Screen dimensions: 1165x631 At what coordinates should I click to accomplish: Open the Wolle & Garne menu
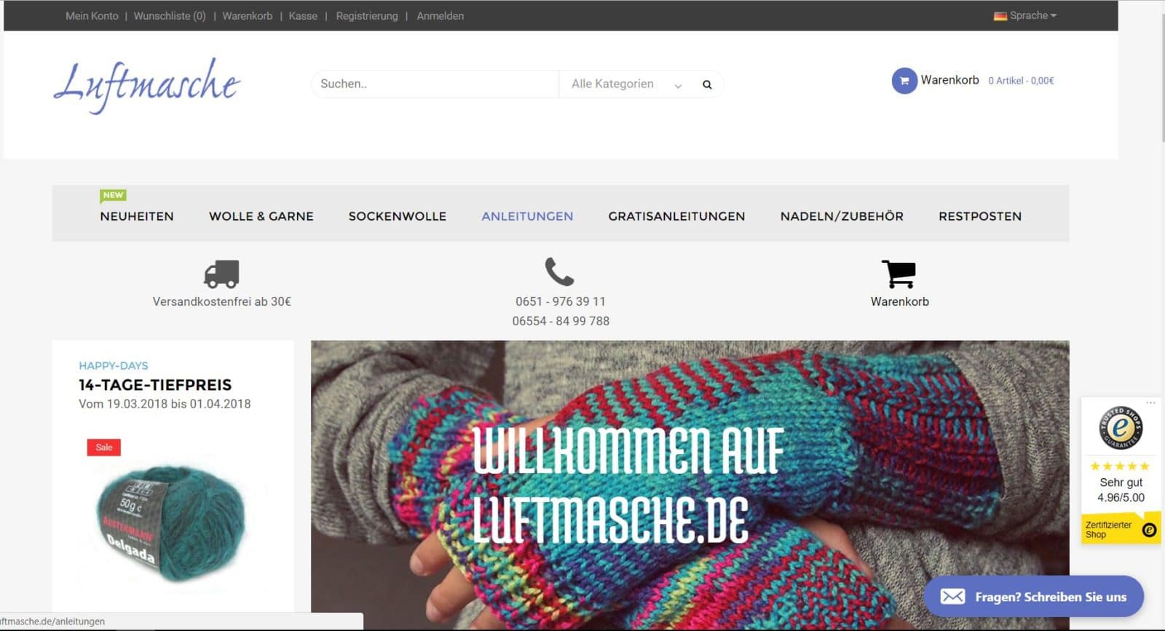pos(261,216)
